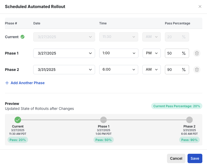Open the Phase 1 date dropdown
Screen dimensions: 207x167
coord(64,53)
